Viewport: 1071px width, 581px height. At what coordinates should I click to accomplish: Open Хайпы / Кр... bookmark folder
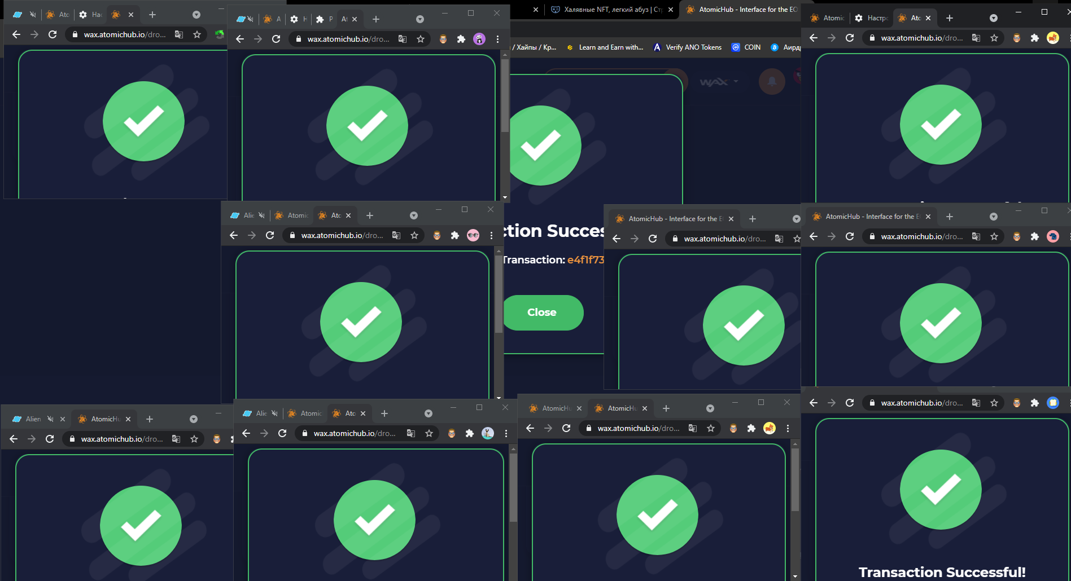click(534, 47)
